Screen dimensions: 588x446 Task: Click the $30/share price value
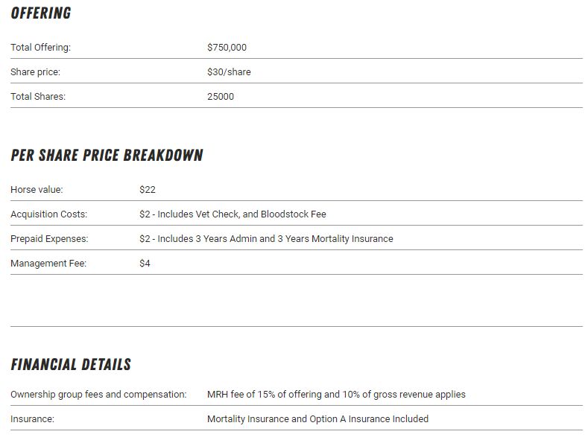click(229, 72)
